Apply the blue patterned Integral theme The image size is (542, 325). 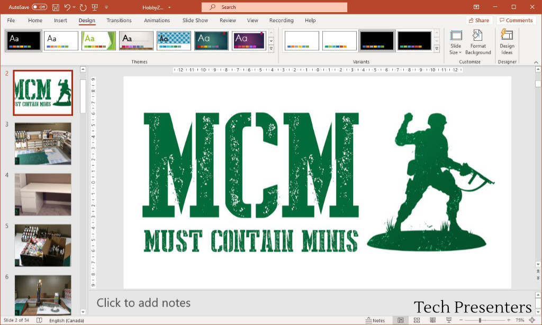174,41
